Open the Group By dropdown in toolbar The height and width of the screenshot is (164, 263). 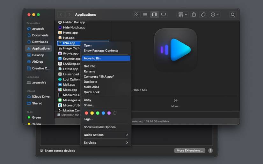click(x=182, y=15)
